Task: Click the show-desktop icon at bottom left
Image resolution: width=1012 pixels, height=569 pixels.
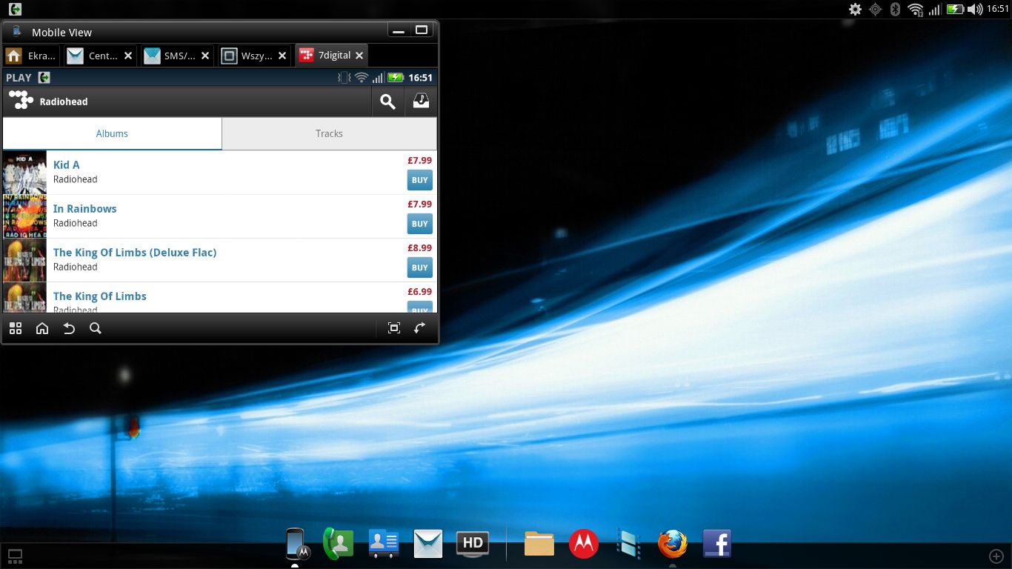Action: click(15, 556)
